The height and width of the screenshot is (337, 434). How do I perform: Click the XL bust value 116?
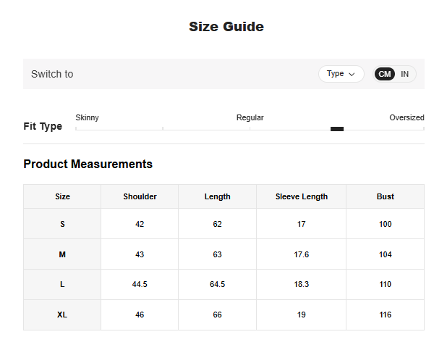(x=385, y=315)
